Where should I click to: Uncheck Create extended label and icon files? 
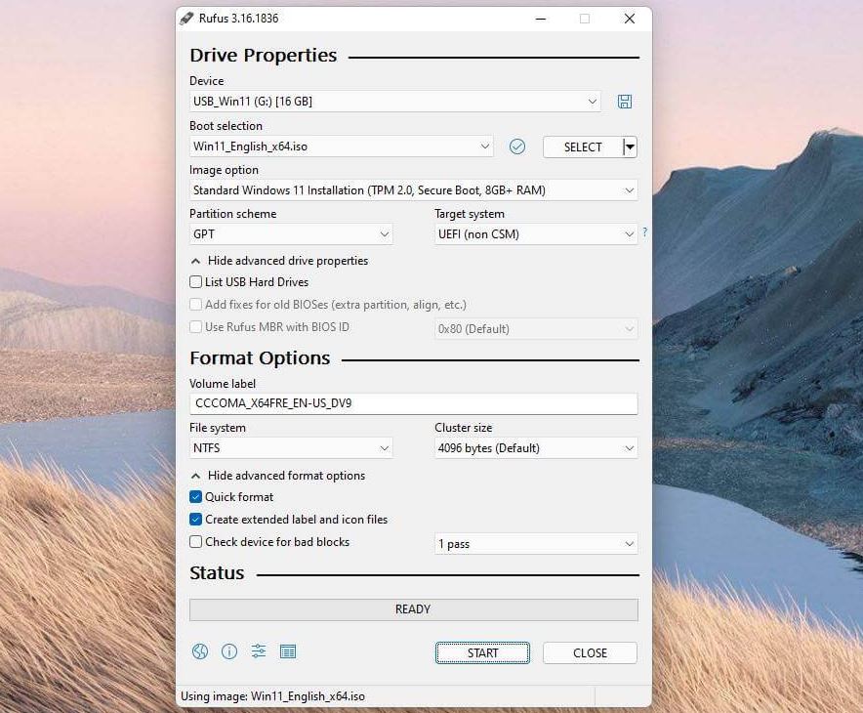tap(195, 520)
